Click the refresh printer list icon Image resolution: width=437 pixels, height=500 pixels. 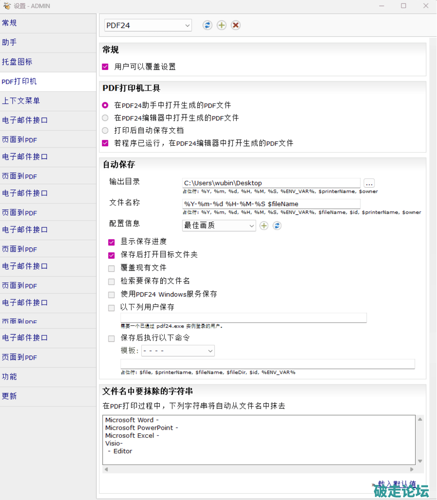pyautogui.click(x=207, y=25)
